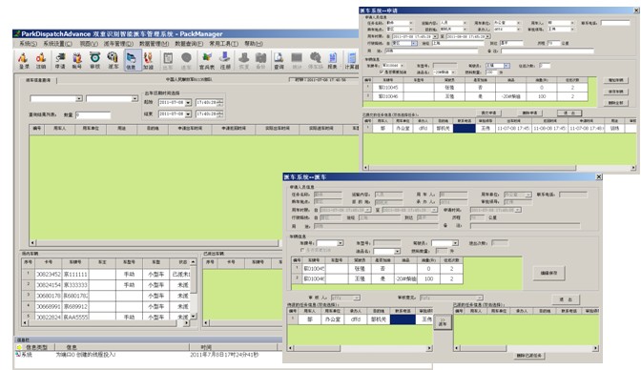Click the >> 派车 transfer button
This screenshot has height=370, width=641.
443,322
